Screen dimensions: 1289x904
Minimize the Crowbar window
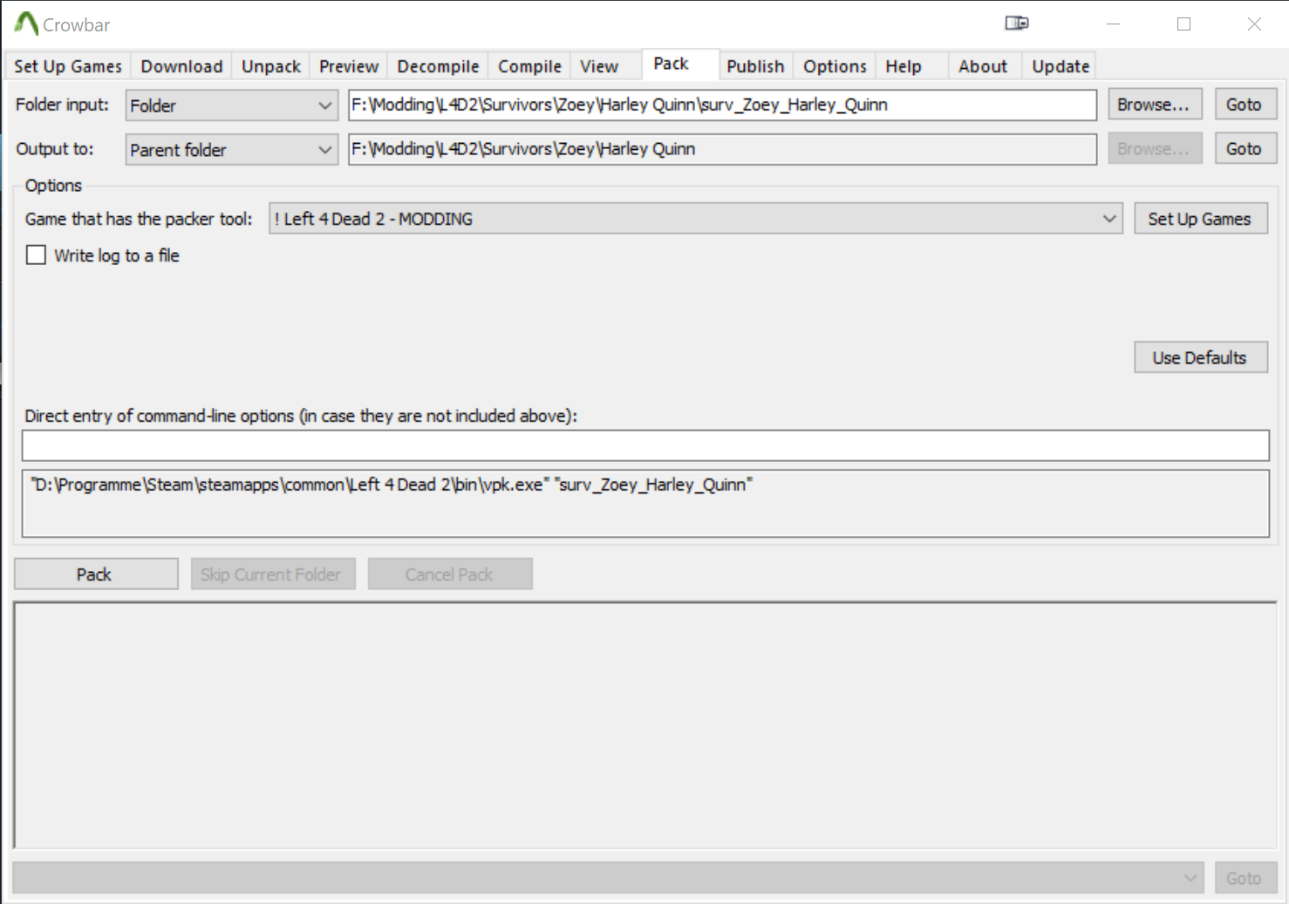tap(1113, 24)
